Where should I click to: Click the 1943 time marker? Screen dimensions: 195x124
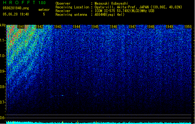point(58,27)
